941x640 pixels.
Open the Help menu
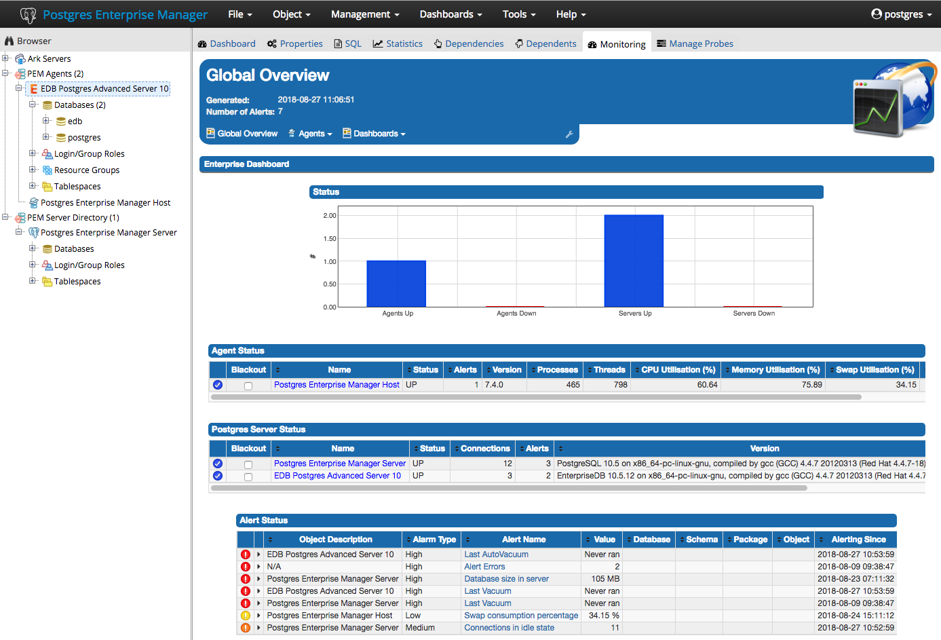point(571,14)
